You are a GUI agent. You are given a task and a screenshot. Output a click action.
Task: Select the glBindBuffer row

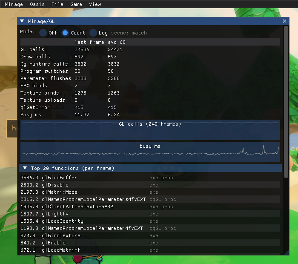[150, 178]
